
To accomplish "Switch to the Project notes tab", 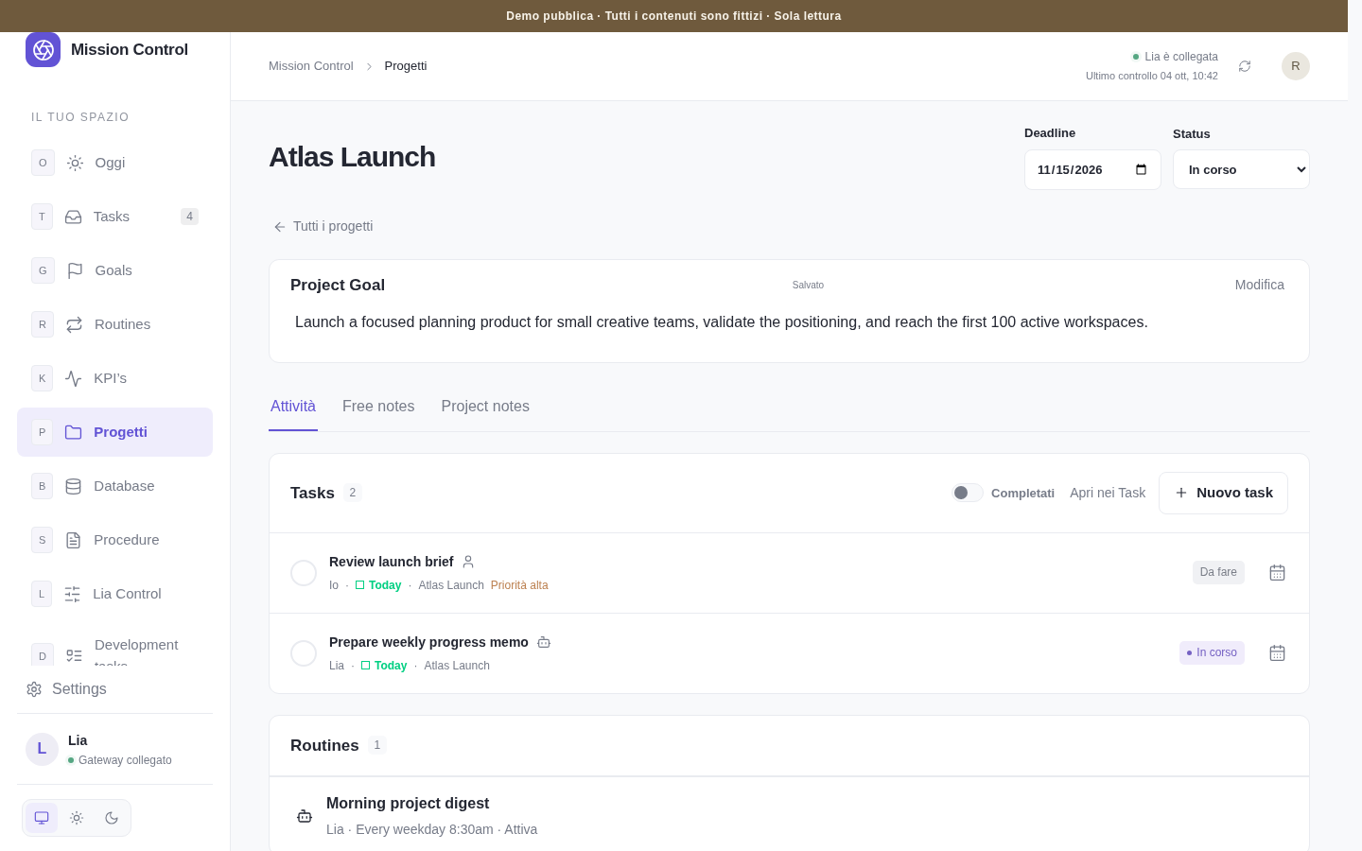I will (485, 407).
